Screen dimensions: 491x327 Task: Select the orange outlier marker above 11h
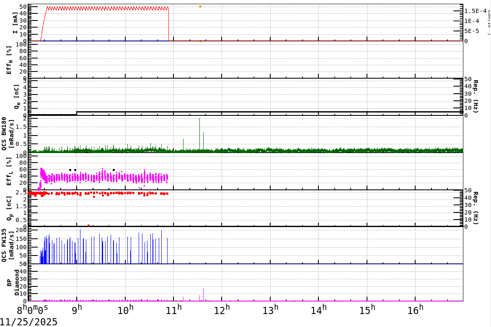coord(200,7)
